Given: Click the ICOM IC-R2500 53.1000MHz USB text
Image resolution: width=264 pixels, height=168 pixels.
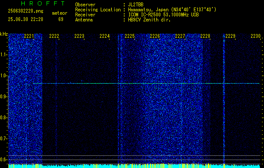Looking at the screenshot, I should (163, 15).
